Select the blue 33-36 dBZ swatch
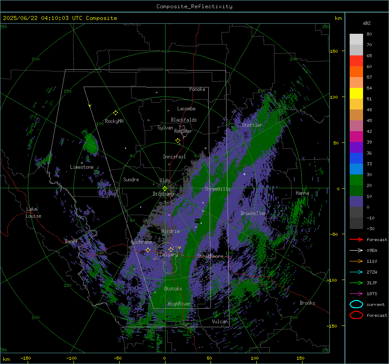 tap(356, 158)
